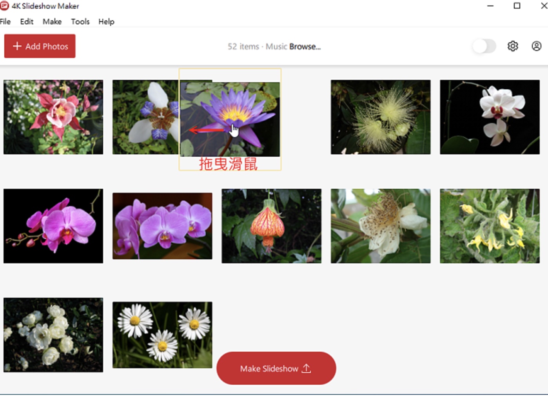Select the fluffy yellow-green blossom photo

pos(381,117)
